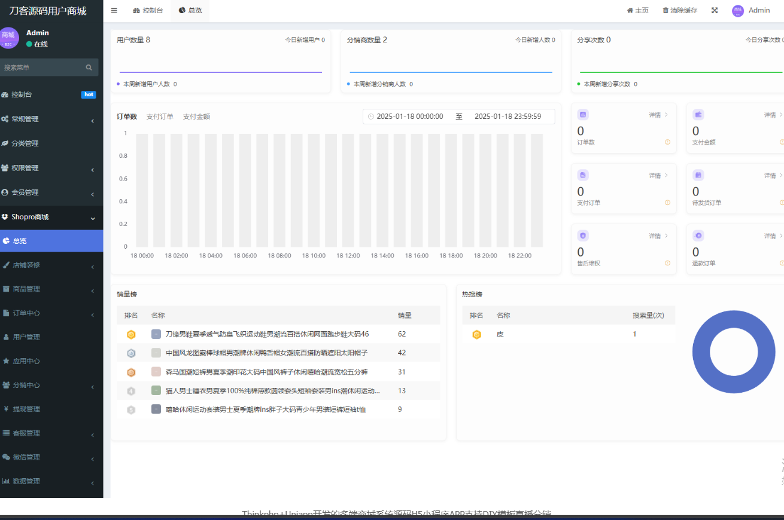This screenshot has height=520, width=784.
Task: Open 提现管理 in the sidebar
Action: coord(51,409)
